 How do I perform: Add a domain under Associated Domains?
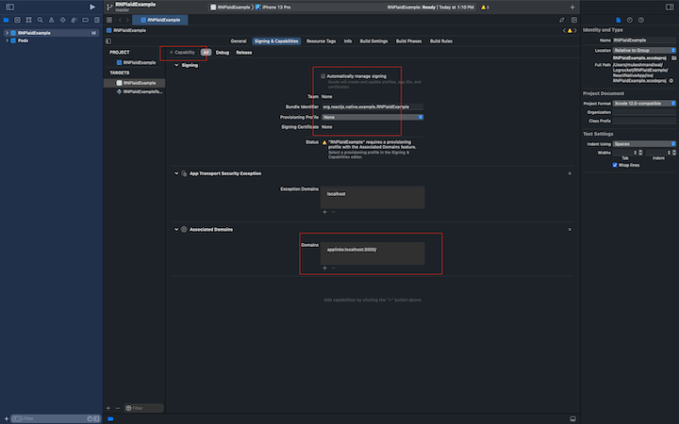pyautogui.click(x=324, y=268)
